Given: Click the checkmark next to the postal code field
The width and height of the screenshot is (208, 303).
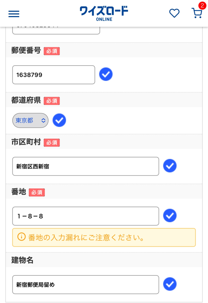Looking at the screenshot, I should pyautogui.click(x=106, y=74).
